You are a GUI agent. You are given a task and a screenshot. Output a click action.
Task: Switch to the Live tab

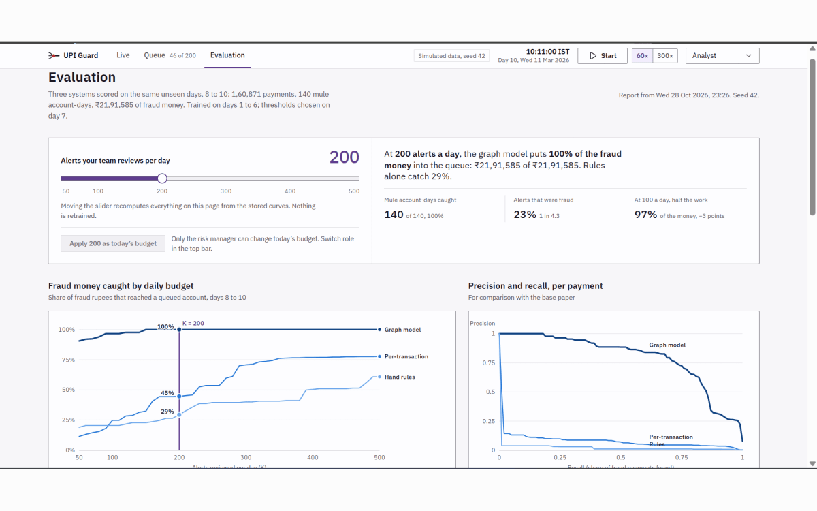tap(123, 55)
